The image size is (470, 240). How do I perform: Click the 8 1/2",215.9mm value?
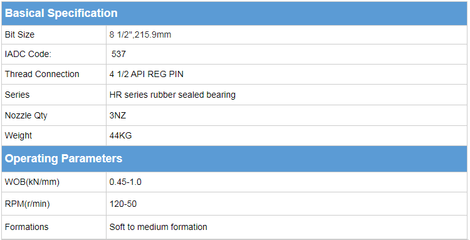click(140, 34)
